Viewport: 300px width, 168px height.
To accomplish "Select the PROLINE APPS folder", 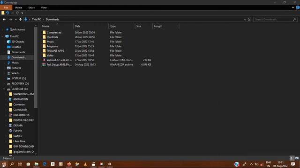I will (55, 51).
